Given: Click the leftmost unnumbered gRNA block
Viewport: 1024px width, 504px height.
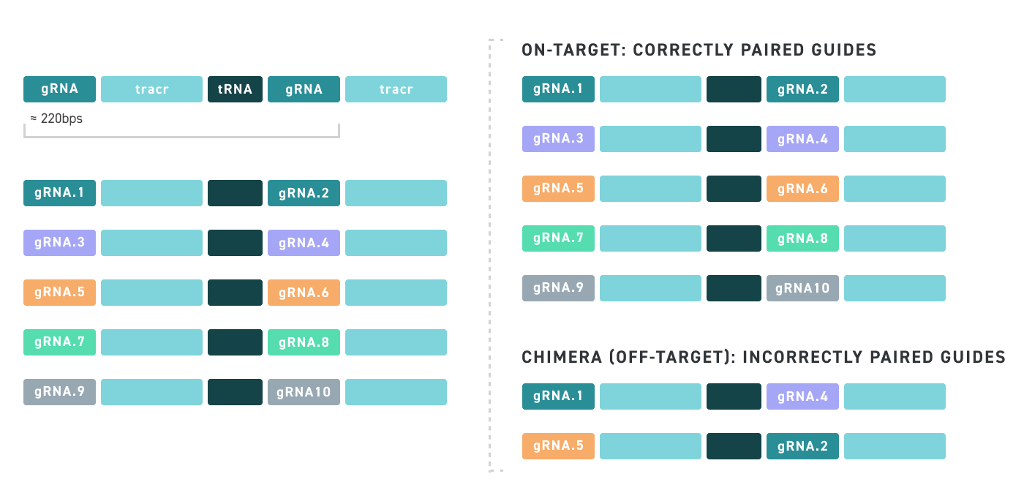Looking at the screenshot, I should (59, 89).
